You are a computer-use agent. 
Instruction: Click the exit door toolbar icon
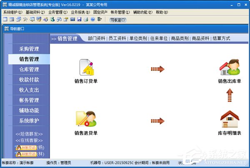[100, 20]
